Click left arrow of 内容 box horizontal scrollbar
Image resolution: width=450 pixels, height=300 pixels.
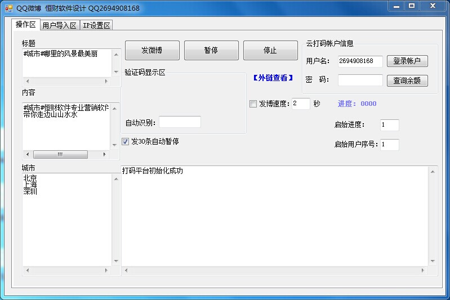(28, 154)
